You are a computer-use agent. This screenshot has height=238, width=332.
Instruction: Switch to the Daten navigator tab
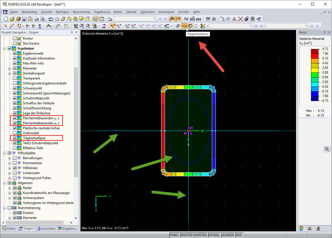pos(9,229)
